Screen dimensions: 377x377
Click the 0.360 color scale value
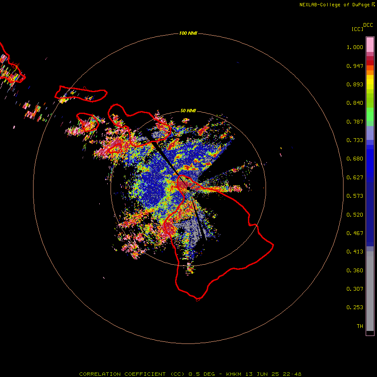tap(355, 271)
